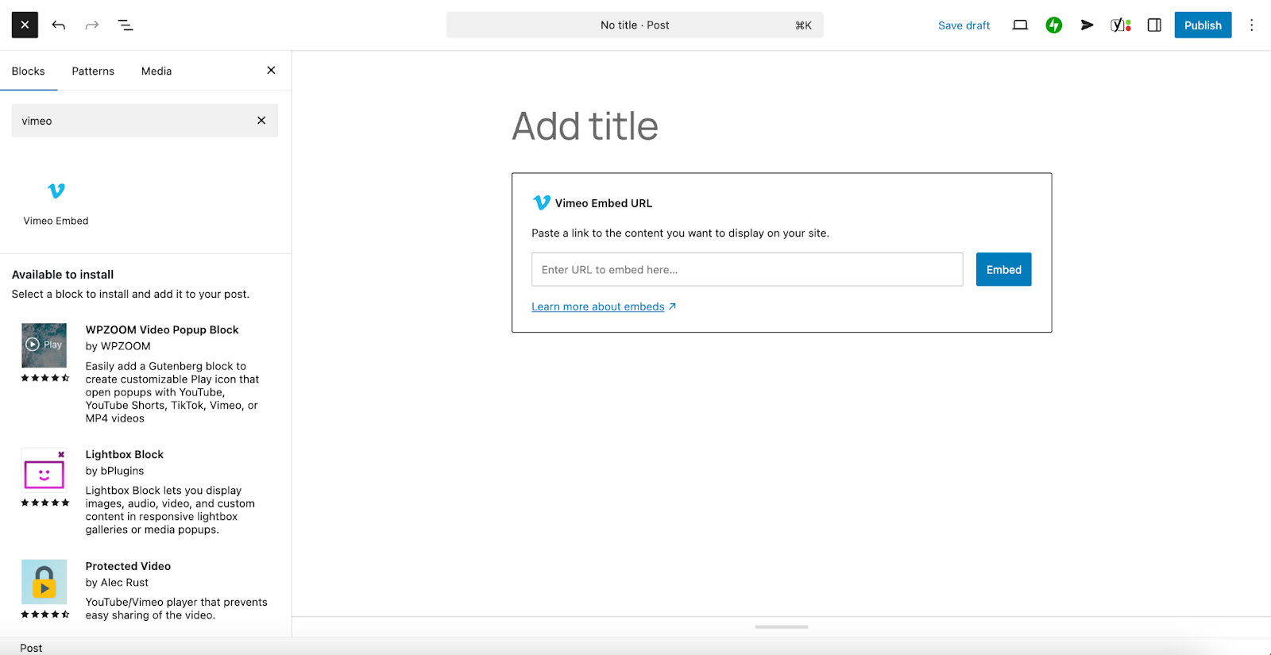Click the WPZOOM star rating

[x=45, y=378]
